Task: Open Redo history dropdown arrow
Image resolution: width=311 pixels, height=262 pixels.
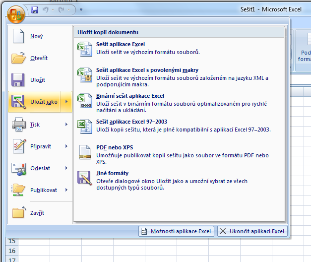Action: pyautogui.click(x=68, y=9)
